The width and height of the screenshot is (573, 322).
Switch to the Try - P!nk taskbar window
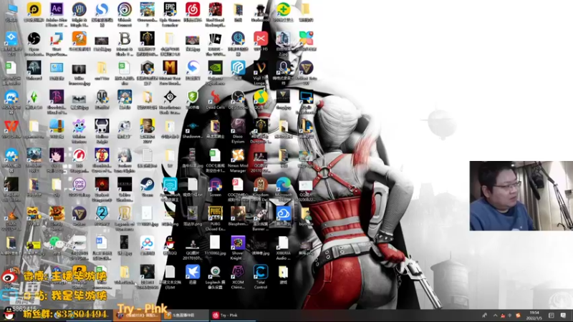tap(232, 315)
